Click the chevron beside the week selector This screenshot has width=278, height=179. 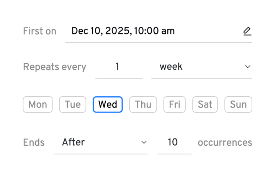pyautogui.click(x=247, y=67)
